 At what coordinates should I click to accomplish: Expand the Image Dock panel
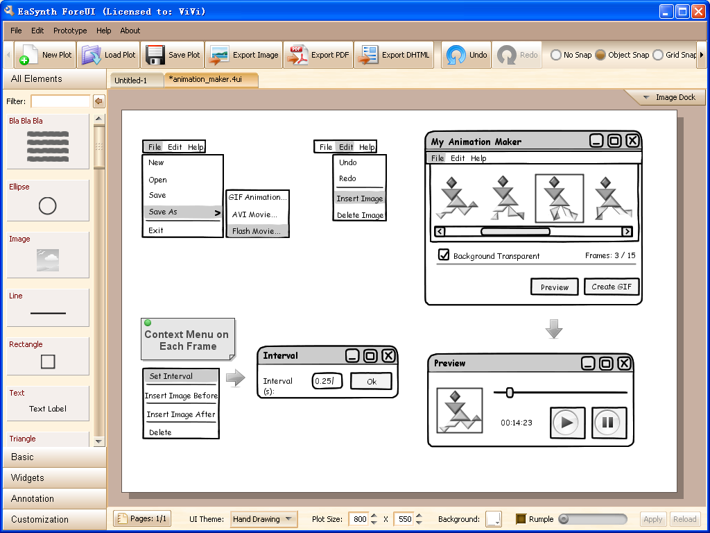tap(667, 97)
